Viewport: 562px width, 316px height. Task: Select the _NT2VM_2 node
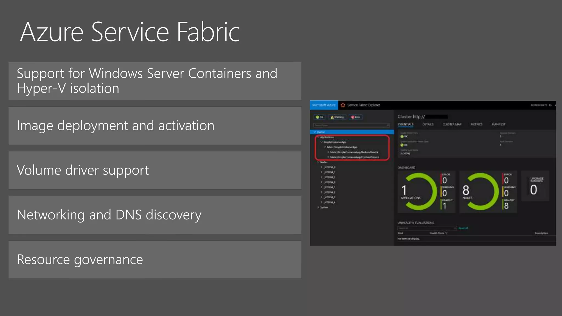[x=329, y=192]
